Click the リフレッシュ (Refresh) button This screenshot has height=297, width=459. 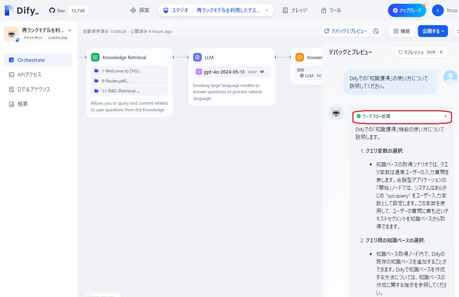click(x=421, y=52)
